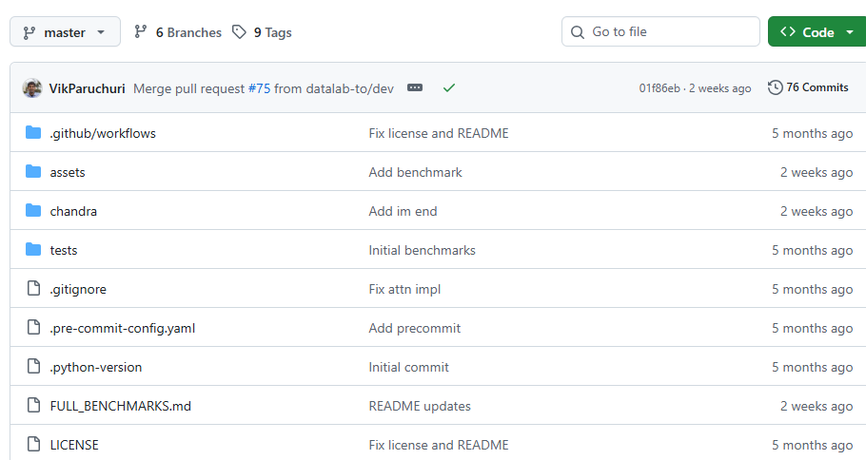Click the .python-version file icon
Screen dimensions: 866x460
33,366
